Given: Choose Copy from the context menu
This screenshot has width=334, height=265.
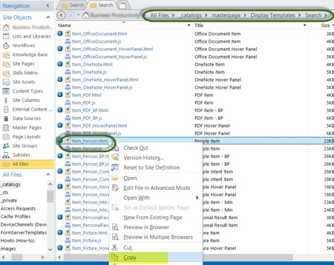Looking at the screenshot, I should tap(130, 258).
